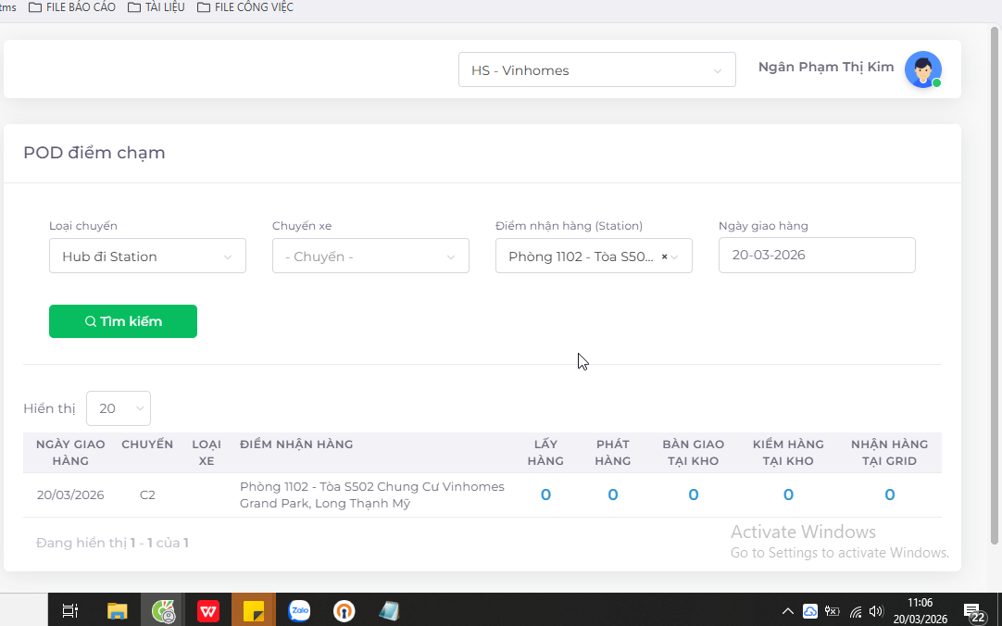This screenshot has height=626, width=1002.
Task: Click the 20/03/2026 date cell
Action: [x=70, y=495]
